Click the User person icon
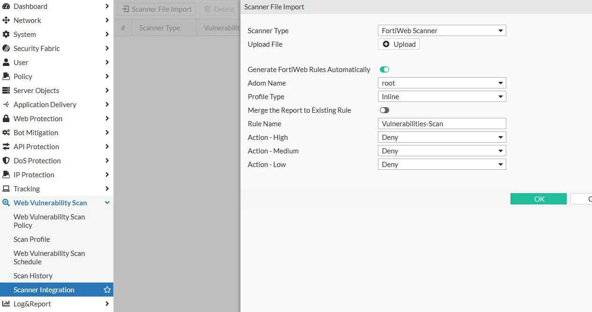Viewport: 592px width, 312px height. point(6,63)
